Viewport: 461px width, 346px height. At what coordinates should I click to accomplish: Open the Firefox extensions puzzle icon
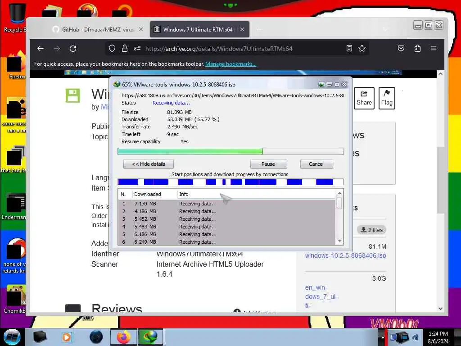(417, 48)
